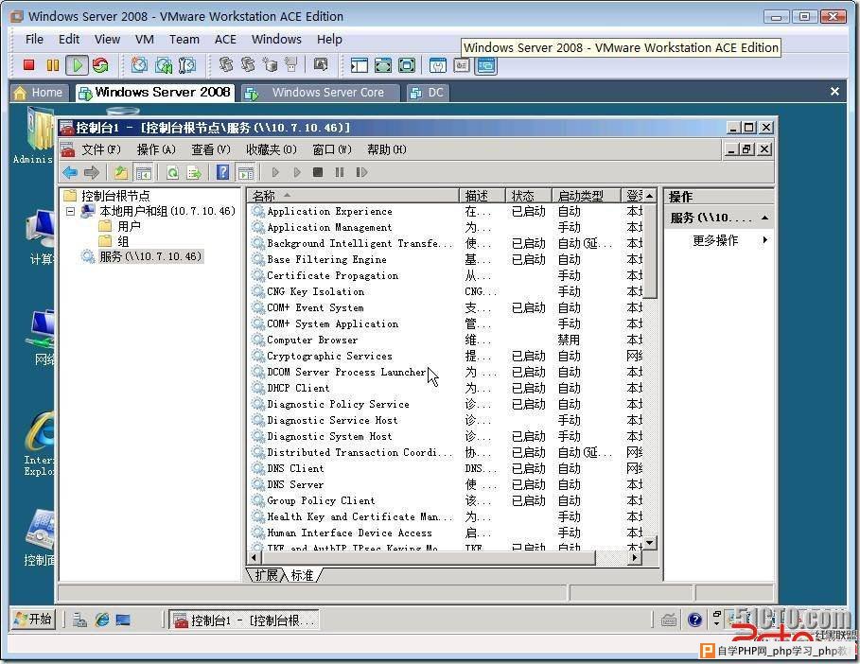The width and height of the screenshot is (860, 664).
Task: Sort by the 启动类型 column header
Action: [586, 196]
